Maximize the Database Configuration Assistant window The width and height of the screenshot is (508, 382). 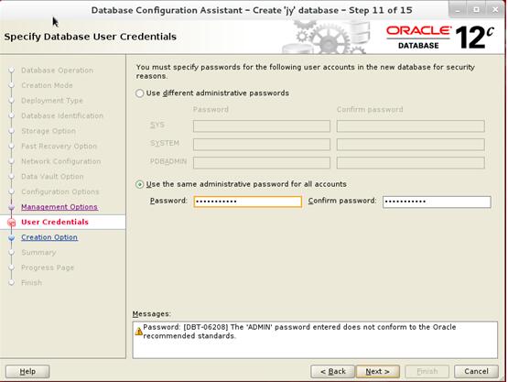pyautogui.click(x=476, y=10)
